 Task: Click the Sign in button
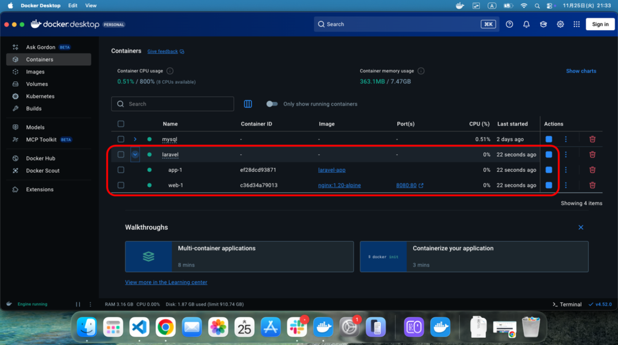pos(600,24)
